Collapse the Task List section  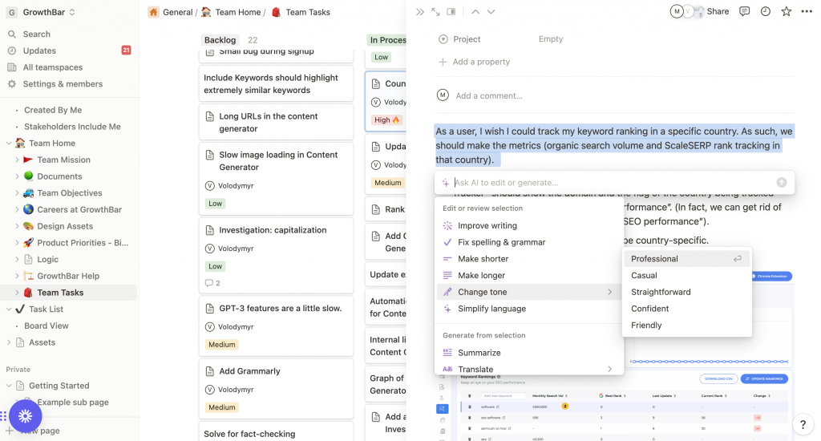(9, 309)
